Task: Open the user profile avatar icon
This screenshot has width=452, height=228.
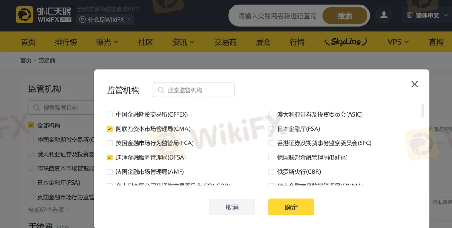Action: [x=384, y=15]
